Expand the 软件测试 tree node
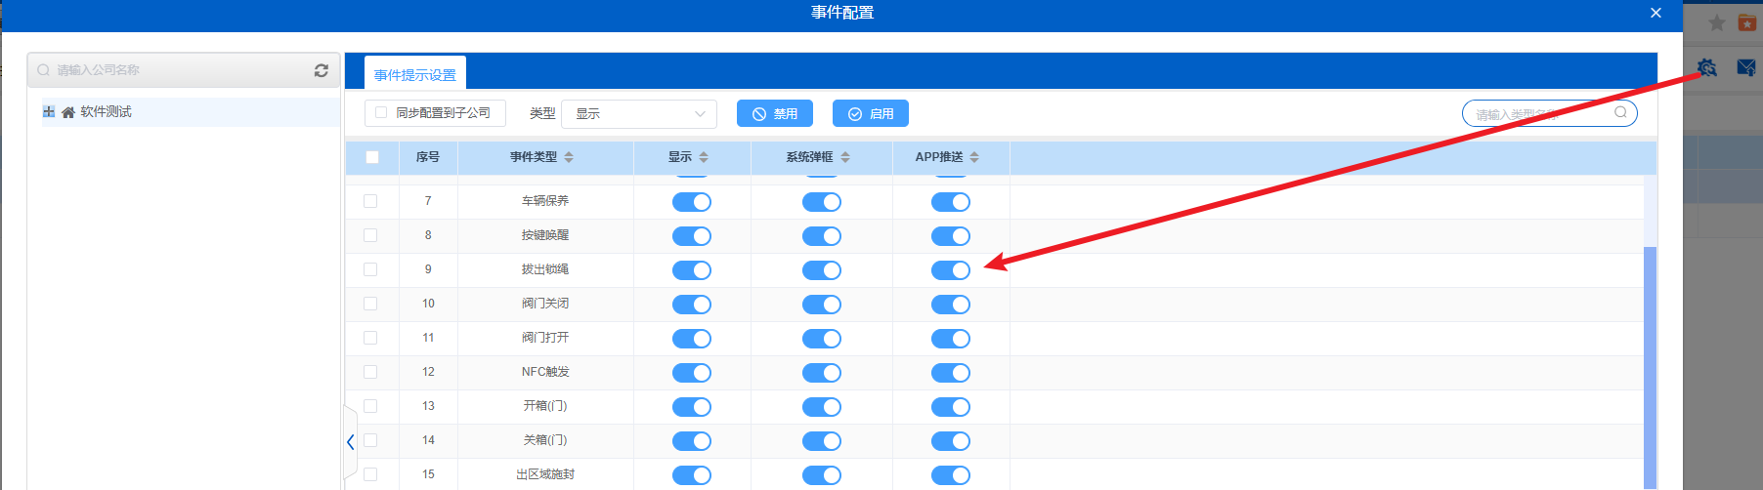Viewport: 1763px width, 490px height. point(49,112)
